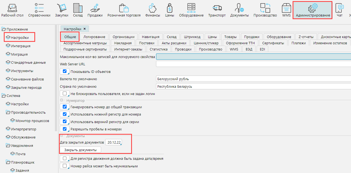The image size is (351, 173).
Task: Toggle Разрешить пробелы в номерах checkbox
Action: click(x=65, y=129)
